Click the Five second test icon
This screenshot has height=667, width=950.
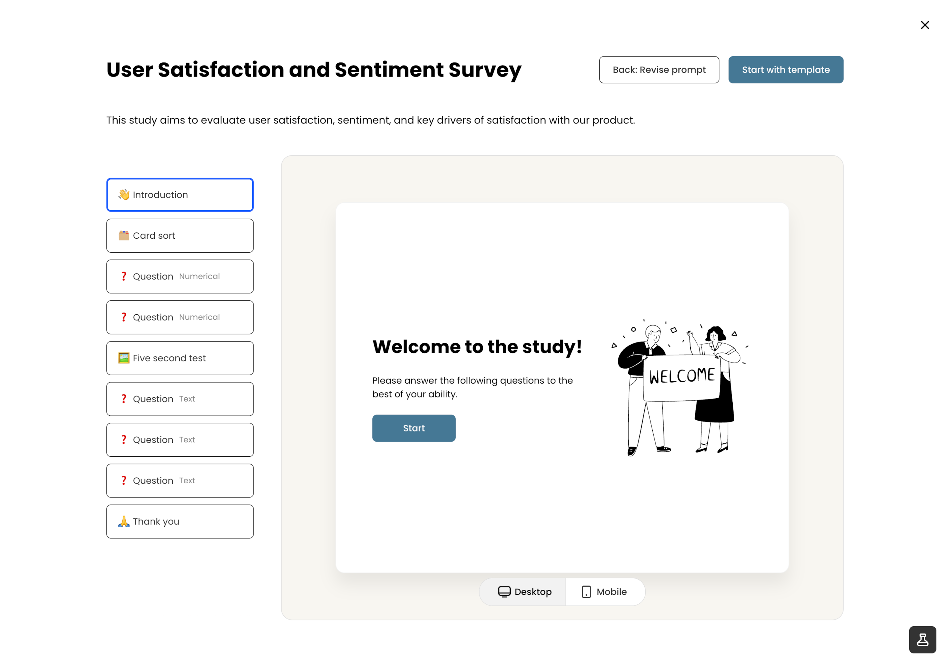123,357
